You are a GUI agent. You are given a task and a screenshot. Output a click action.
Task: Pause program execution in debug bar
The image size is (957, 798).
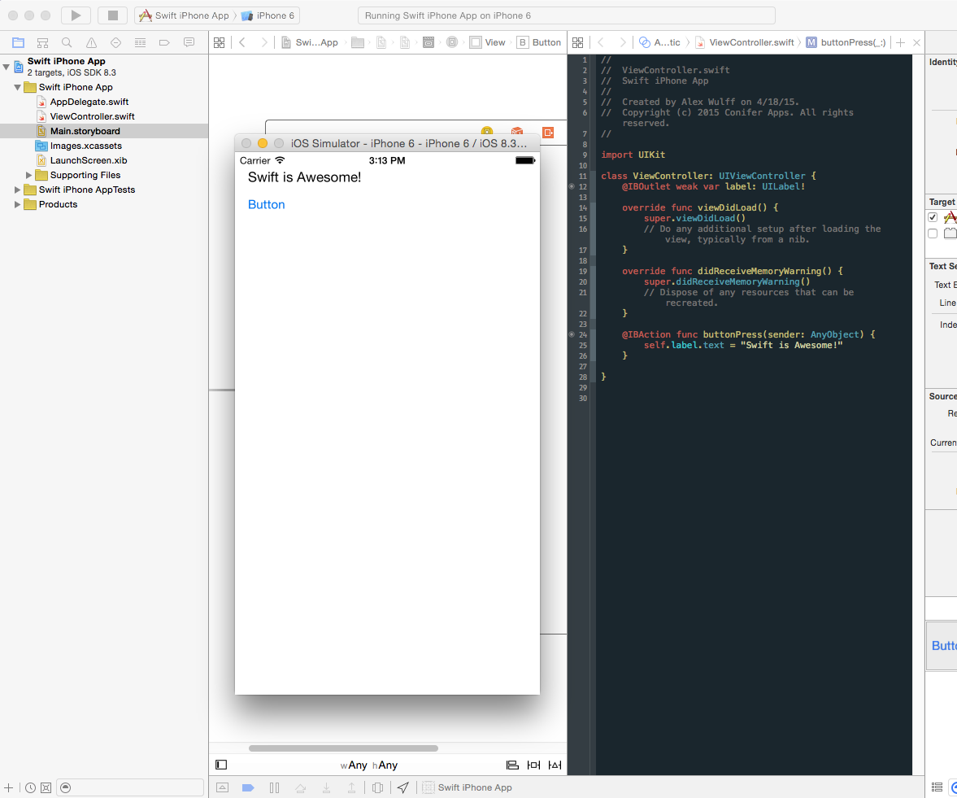pyautogui.click(x=274, y=787)
